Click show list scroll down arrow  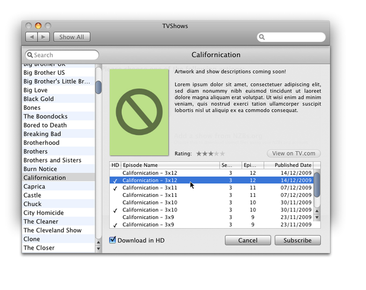[x=98, y=249]
